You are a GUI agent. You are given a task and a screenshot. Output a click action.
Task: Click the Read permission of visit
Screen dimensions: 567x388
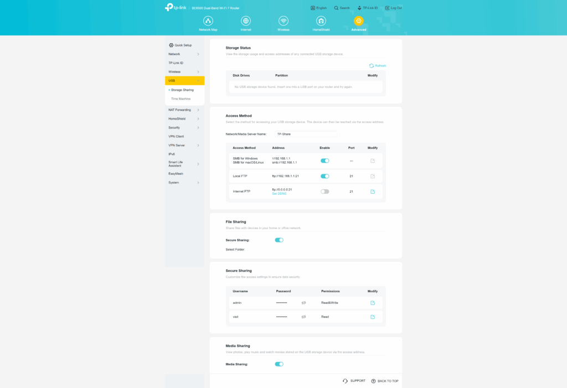click(324, 317)
